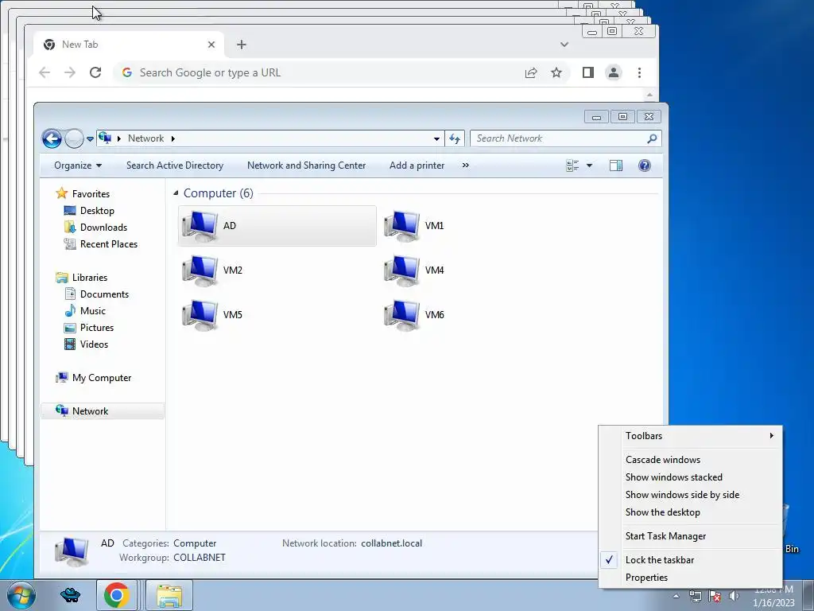Screen dimensions: 814x611
Task: Change view icon in explorer toolbar
Action: (x=572, y=165)
